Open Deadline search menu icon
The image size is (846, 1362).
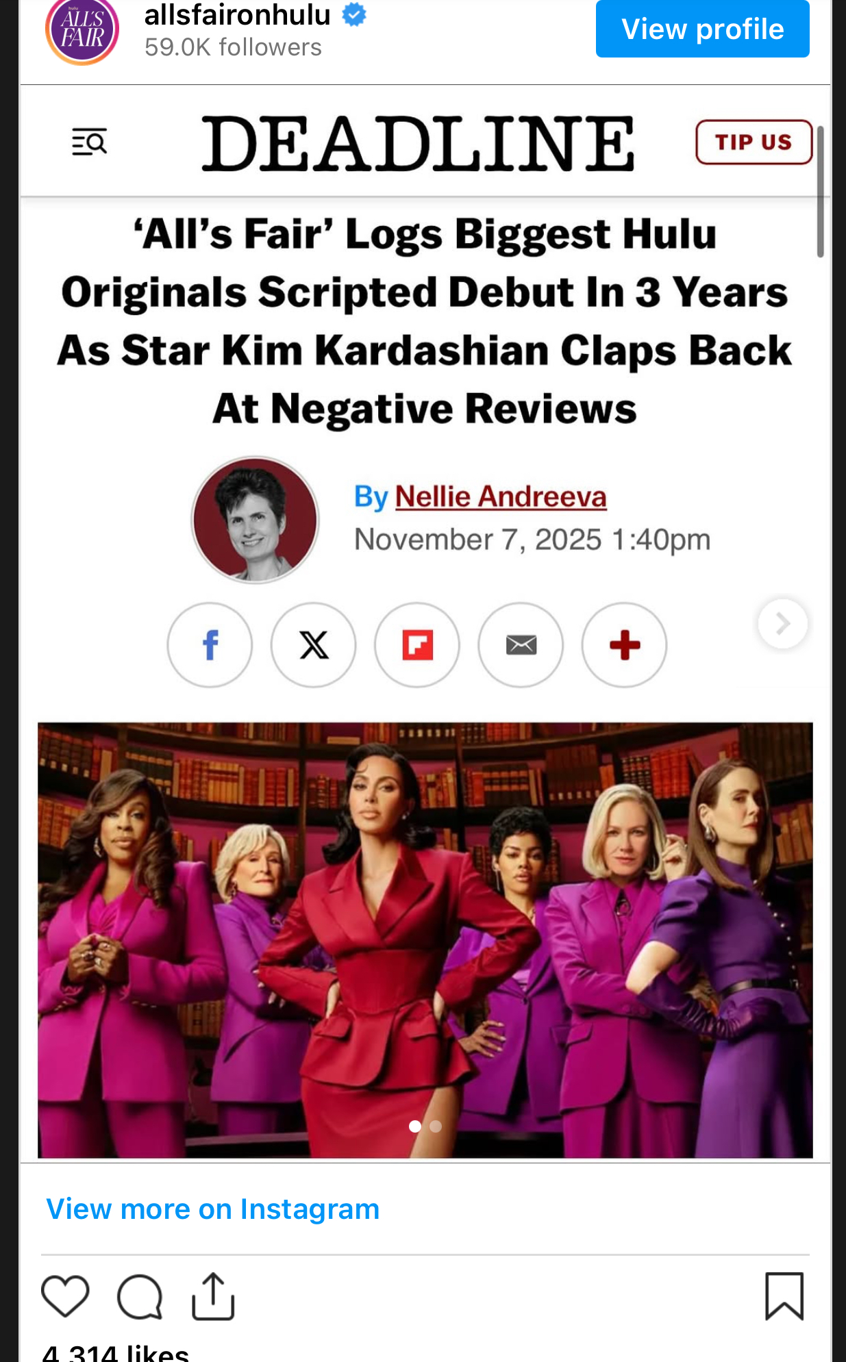click(90, 142)
